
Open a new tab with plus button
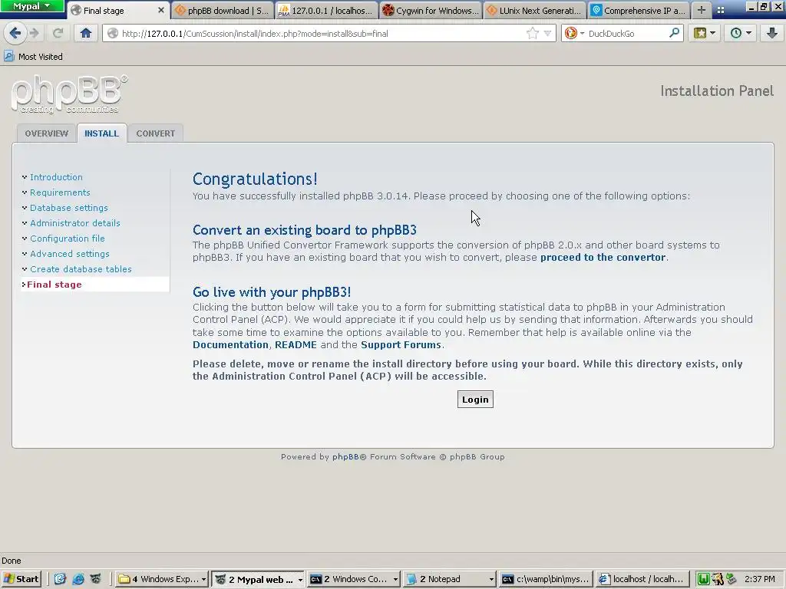click(x=702, y=10)
